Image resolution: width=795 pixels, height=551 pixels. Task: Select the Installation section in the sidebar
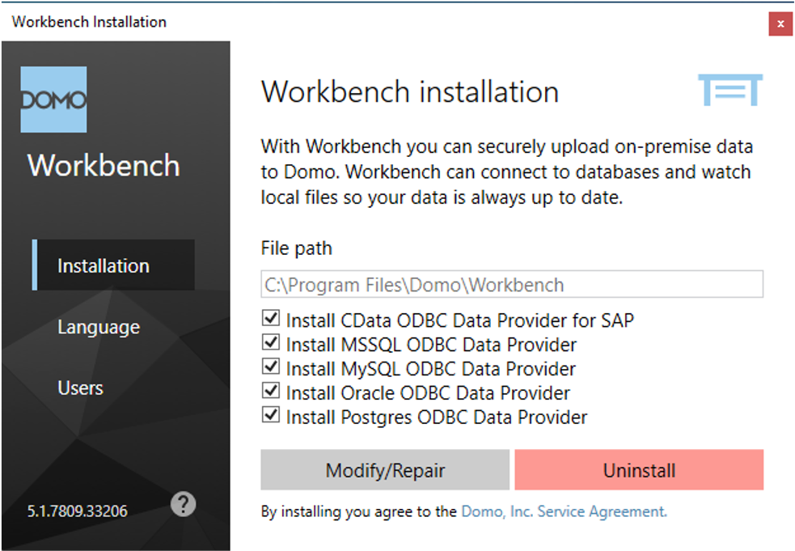coord(102,265)
